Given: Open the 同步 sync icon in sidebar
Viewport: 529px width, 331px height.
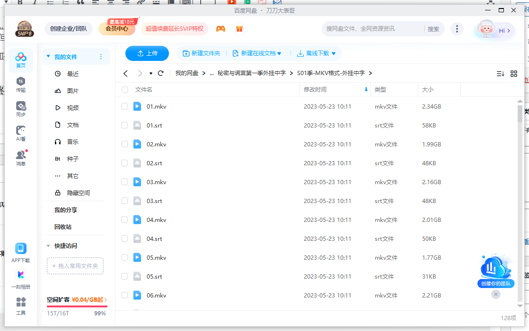Looking at the screenshot, I should [x=21, y=109].
